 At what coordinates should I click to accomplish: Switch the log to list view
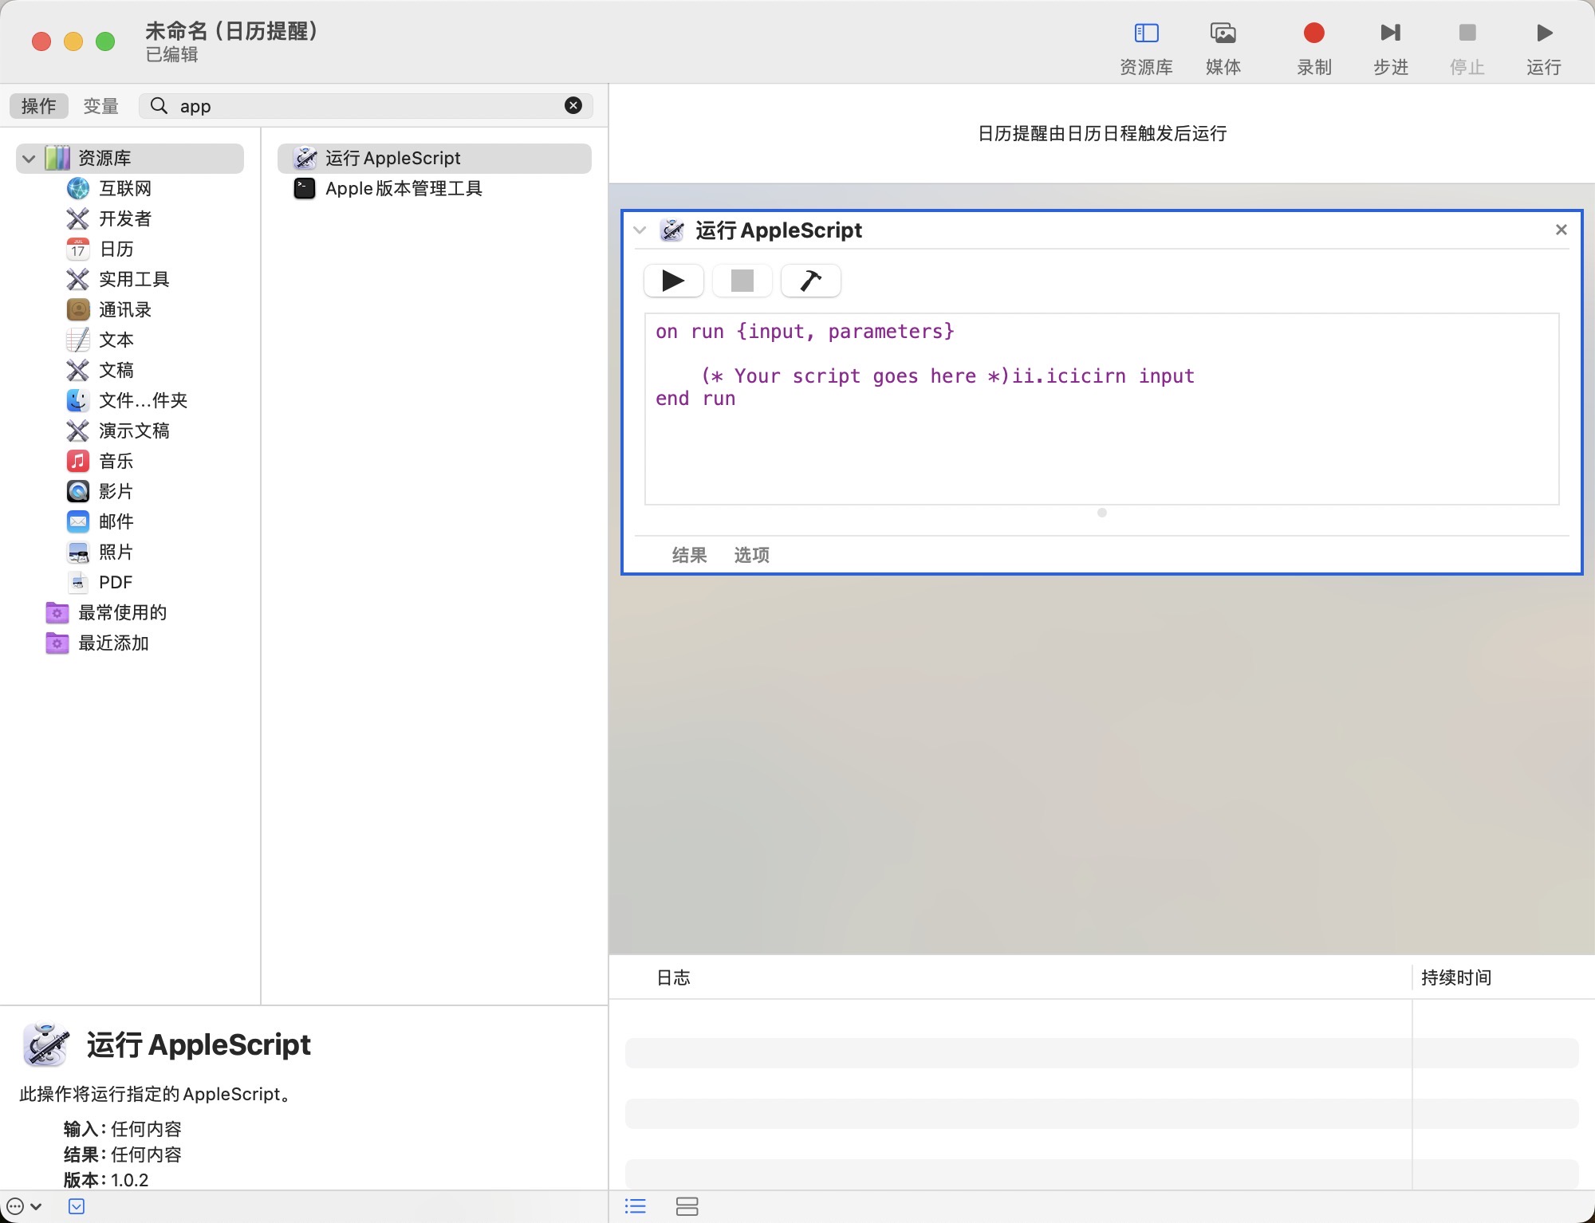coord(636,1206)
